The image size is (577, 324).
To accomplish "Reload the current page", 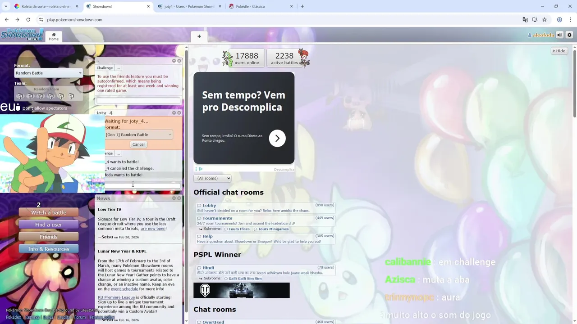I will 28,20.
